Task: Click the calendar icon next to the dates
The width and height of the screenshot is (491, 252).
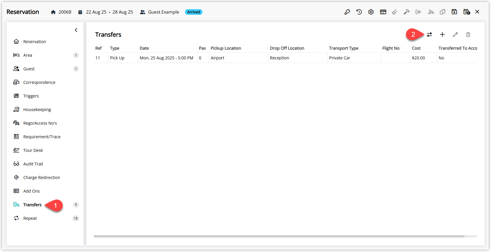Action: click(x=80, y=12)
